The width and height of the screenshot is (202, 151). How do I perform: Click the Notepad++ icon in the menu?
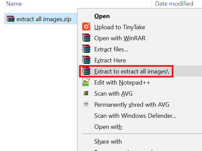coord(87,82)
